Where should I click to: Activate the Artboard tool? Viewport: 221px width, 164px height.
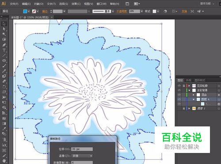point(4,150)
